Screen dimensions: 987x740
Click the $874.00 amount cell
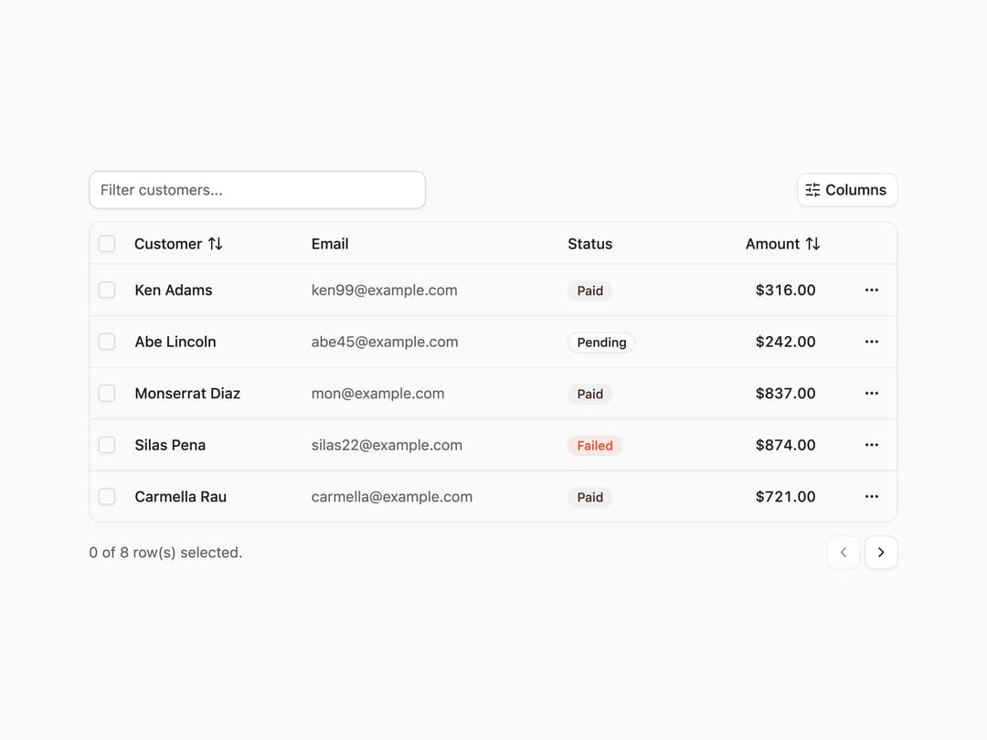pos(785,445)
